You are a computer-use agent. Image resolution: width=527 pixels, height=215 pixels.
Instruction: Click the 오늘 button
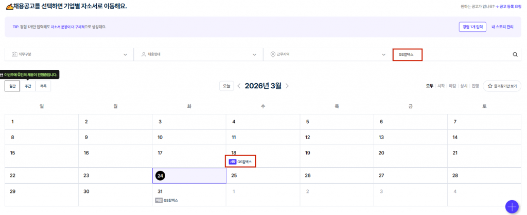(x=226, y=86)
